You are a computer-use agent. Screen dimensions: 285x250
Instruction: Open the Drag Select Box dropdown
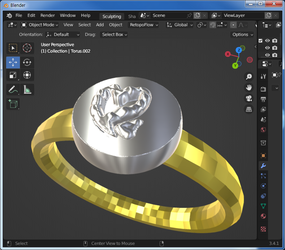[114, 35]
